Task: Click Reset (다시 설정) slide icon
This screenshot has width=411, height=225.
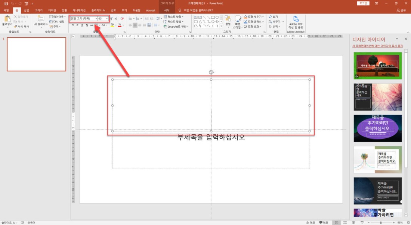Action: 57,22
